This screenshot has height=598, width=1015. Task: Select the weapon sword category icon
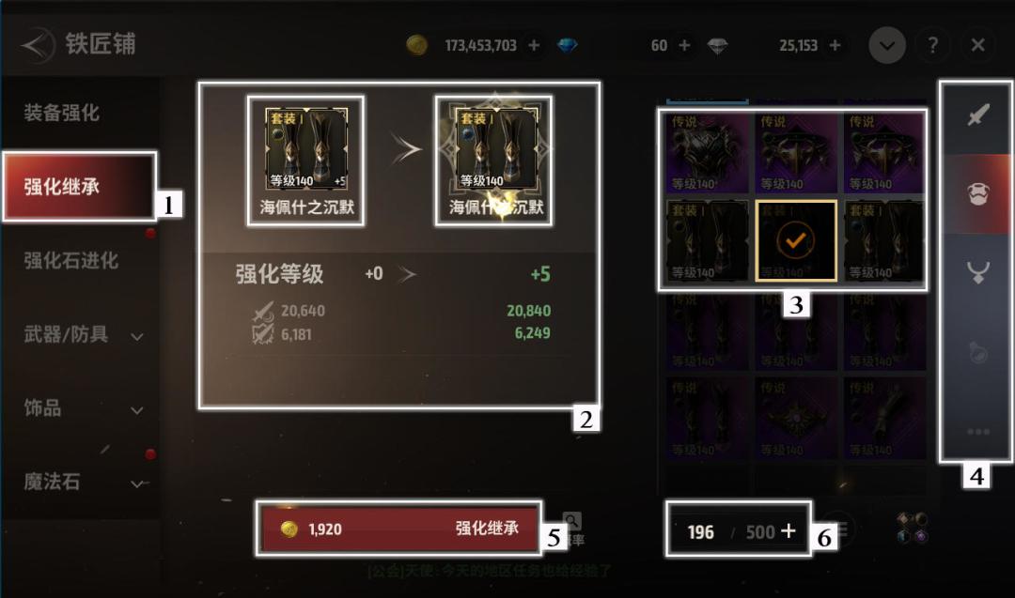click(978, 116)
